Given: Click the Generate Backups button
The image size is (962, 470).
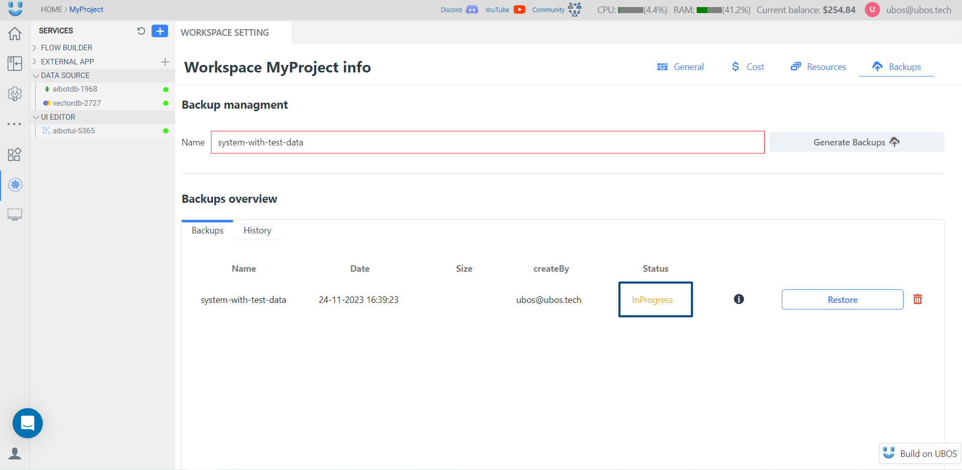Looking at the screenshot, I should click(x=856, y=142).
